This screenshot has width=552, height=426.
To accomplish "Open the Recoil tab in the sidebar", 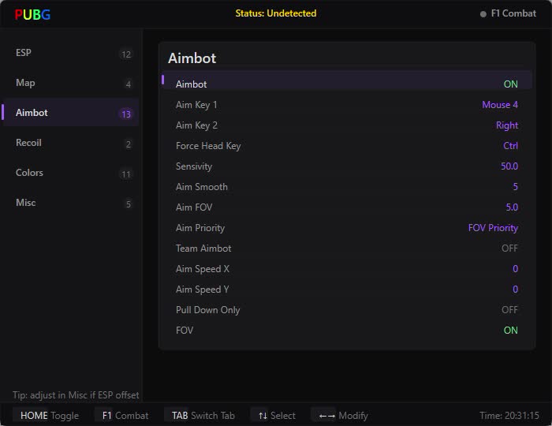I will click(x=70, y=143).
